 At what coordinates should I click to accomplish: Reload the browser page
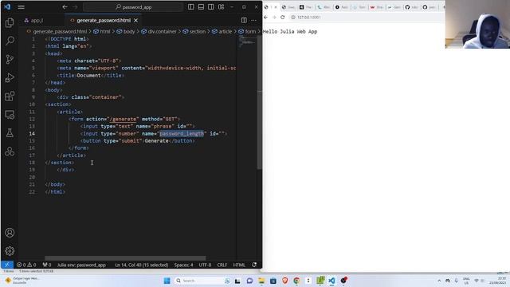point(282,18)
